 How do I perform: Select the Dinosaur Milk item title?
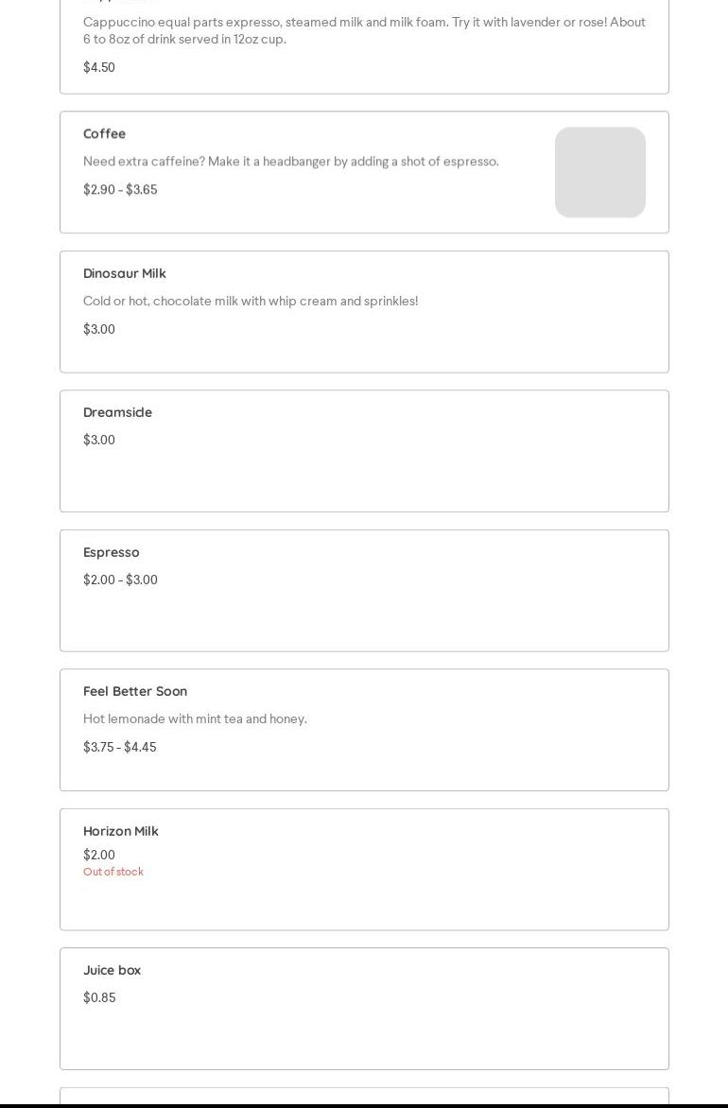click(x=124, y=273)
